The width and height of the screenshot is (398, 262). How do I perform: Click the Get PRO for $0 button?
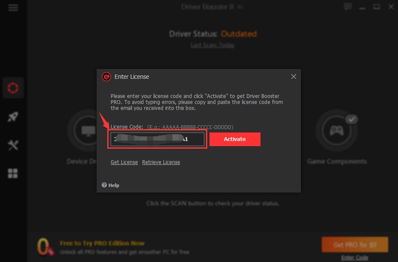click(x=355, y=245)
